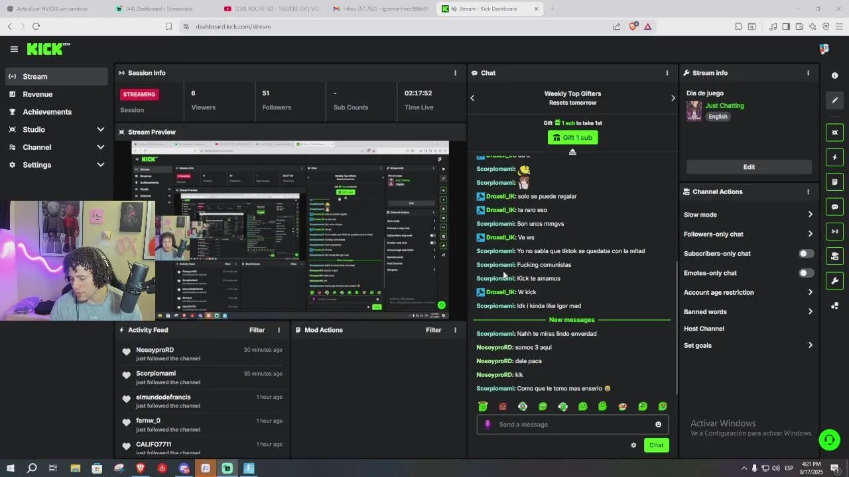
Task: Open the emoji picker in the message box
Action: (x=658, y=425)
